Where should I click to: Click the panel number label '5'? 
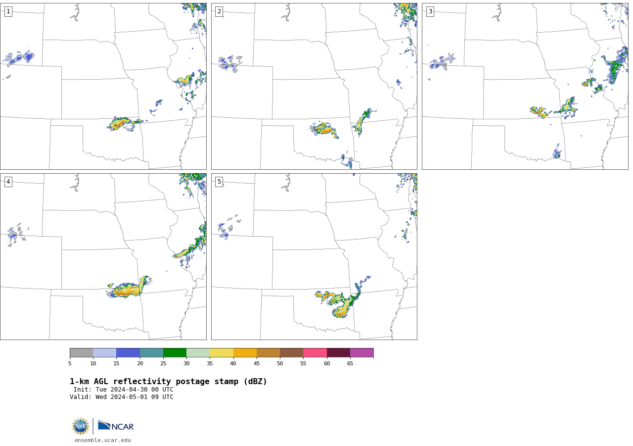(x=219, y=182)
